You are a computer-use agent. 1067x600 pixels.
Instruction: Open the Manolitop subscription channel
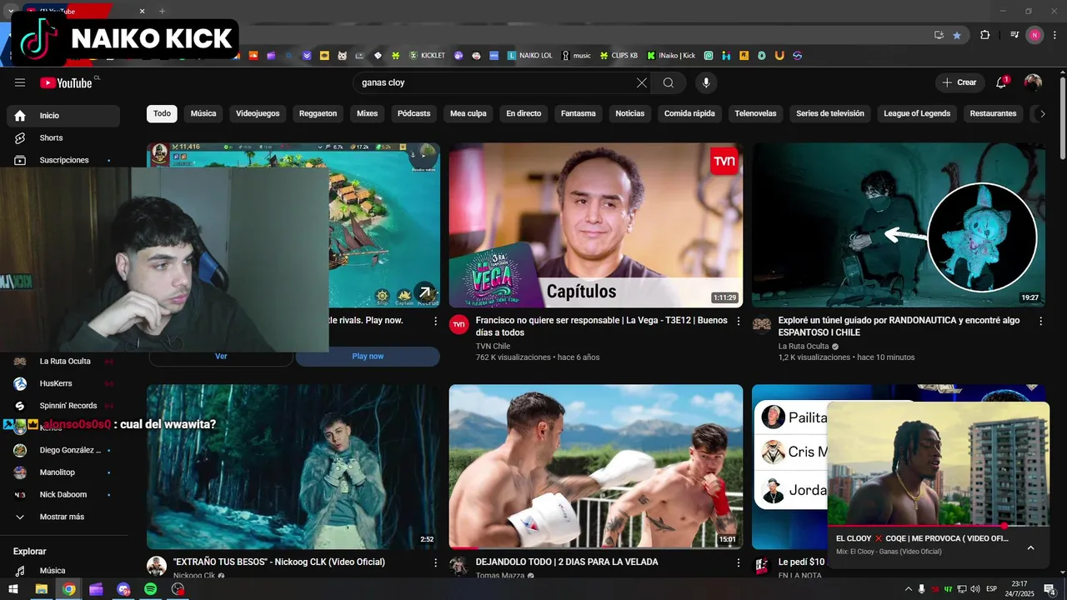tap(63, 472)
